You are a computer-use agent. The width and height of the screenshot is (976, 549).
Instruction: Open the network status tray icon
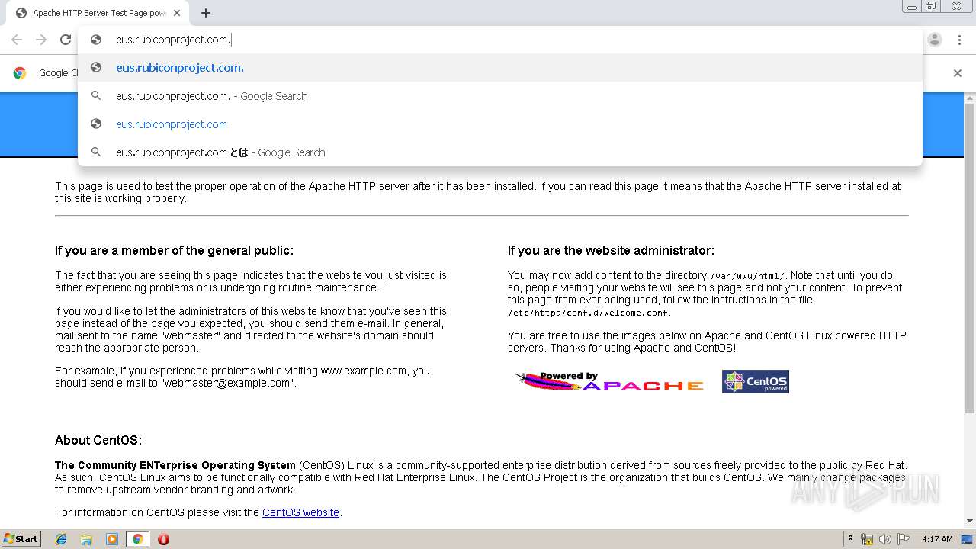[867, 539]
